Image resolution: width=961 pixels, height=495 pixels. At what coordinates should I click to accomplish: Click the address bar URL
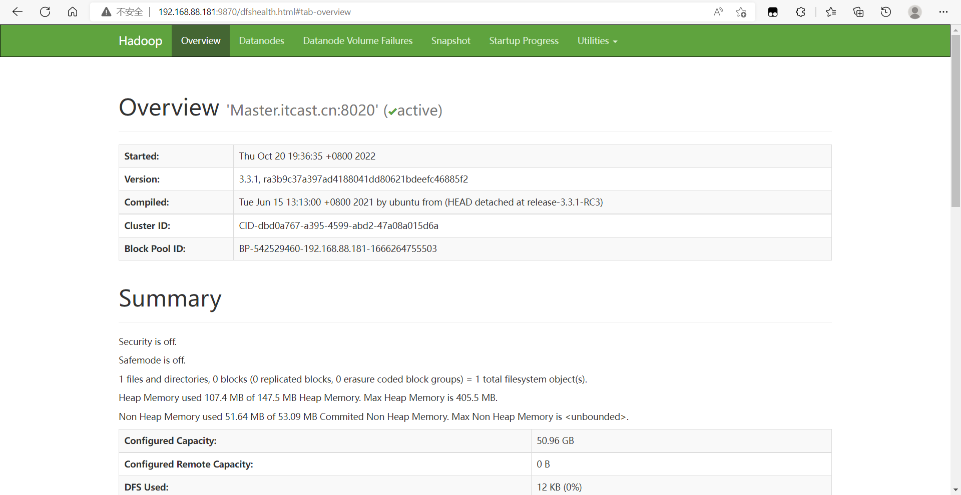pyautogui.click(x=254, y=12)
